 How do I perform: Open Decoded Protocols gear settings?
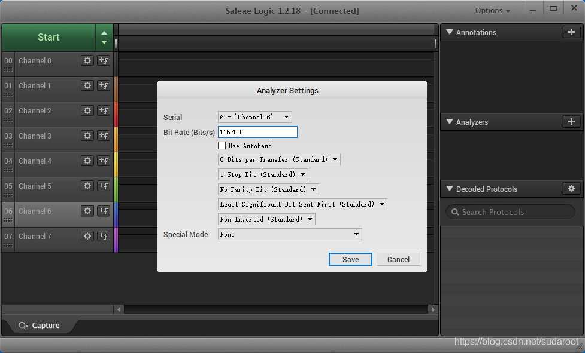[571, 189]
